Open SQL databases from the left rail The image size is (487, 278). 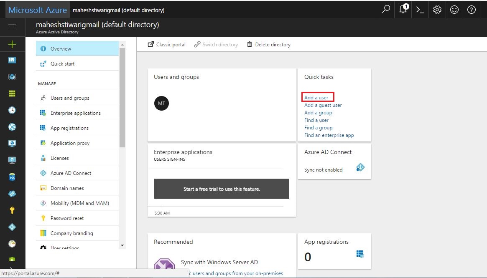tap(12, 177)
